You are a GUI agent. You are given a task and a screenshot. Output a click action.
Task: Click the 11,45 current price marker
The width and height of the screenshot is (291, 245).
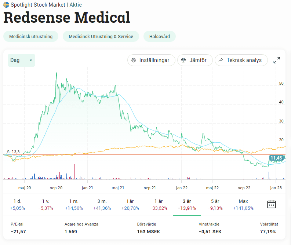point(276,158)
